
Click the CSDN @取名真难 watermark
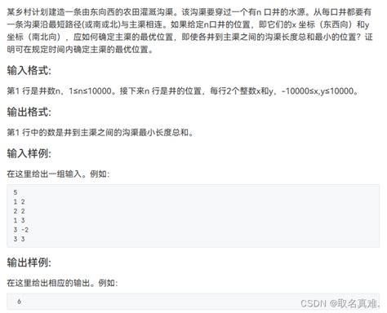tap(340, 303)
